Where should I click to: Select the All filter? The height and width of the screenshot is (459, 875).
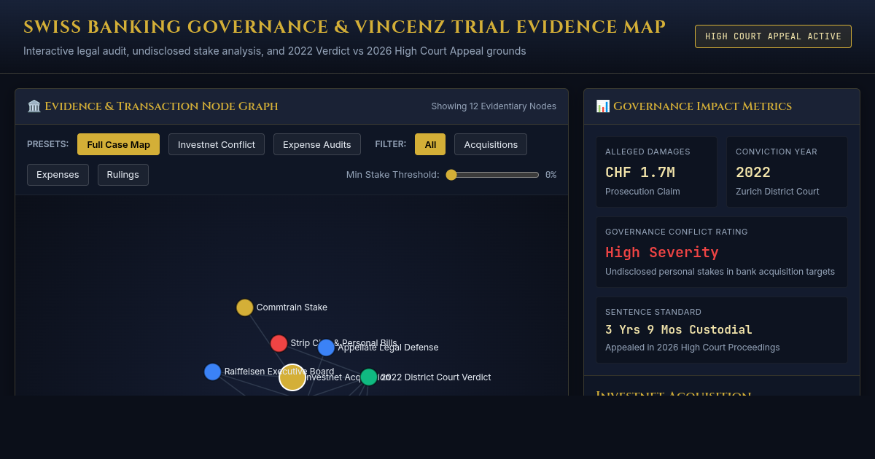coord(430,144)
